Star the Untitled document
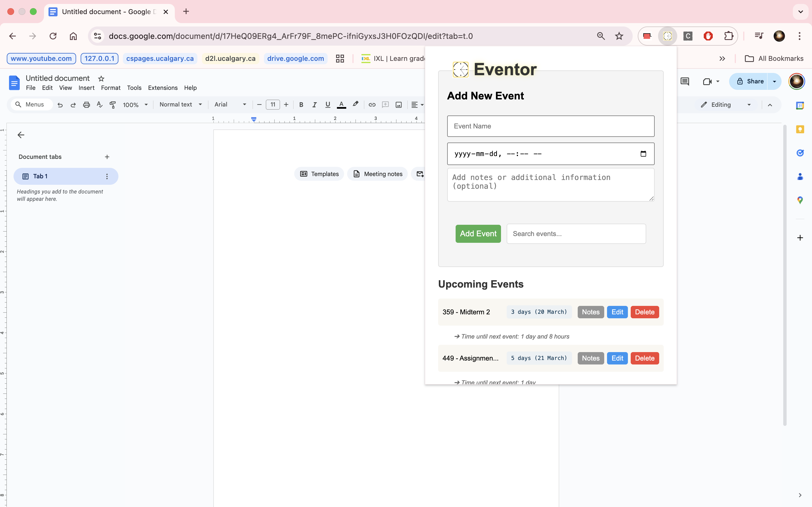Screen dimensions: 812x507 (101, 79)
